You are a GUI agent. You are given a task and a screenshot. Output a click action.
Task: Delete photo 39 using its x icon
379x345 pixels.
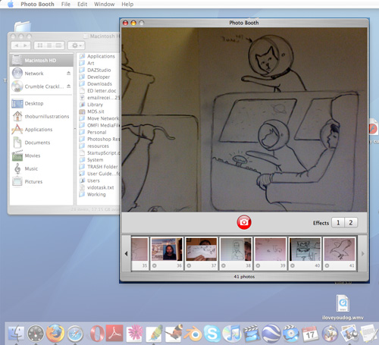[x=258, y=265]
